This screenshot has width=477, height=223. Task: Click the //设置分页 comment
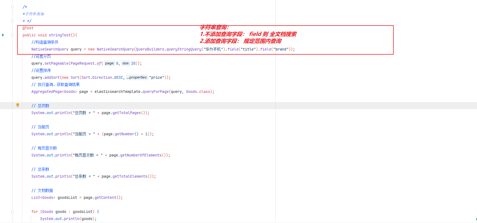pyautogui.click(x=41, y=56)
